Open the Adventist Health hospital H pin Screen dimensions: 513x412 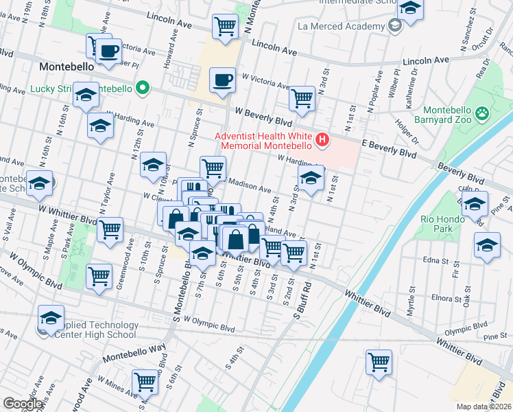pos(322,140)
